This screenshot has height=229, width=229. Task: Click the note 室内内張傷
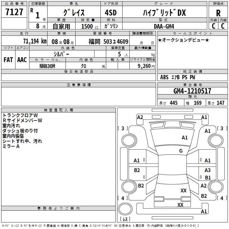pos(13,136)
